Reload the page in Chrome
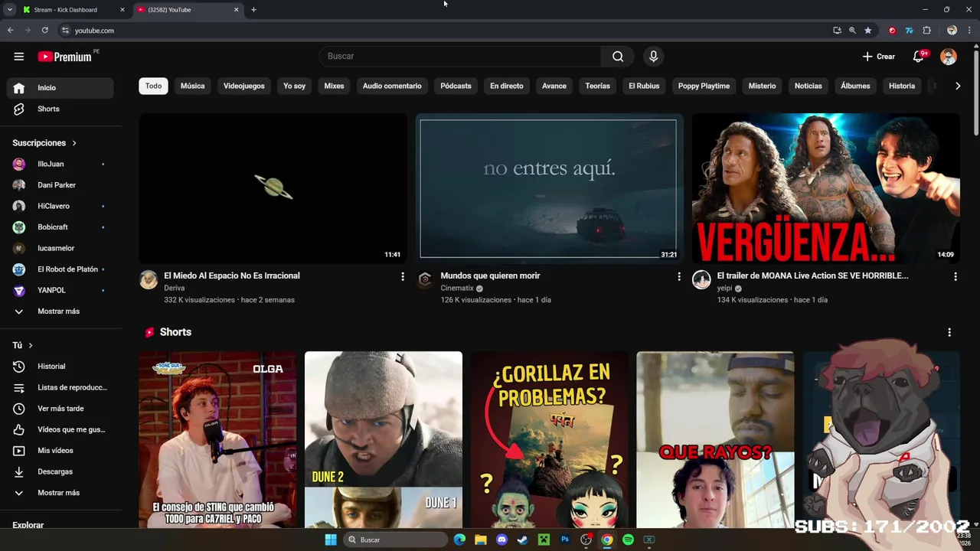The image size is (980, 551). (45, 31)
